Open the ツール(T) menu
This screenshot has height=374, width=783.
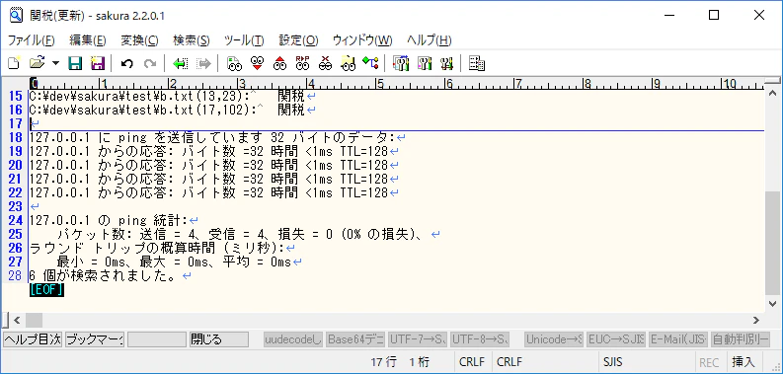tap(244, 40)
